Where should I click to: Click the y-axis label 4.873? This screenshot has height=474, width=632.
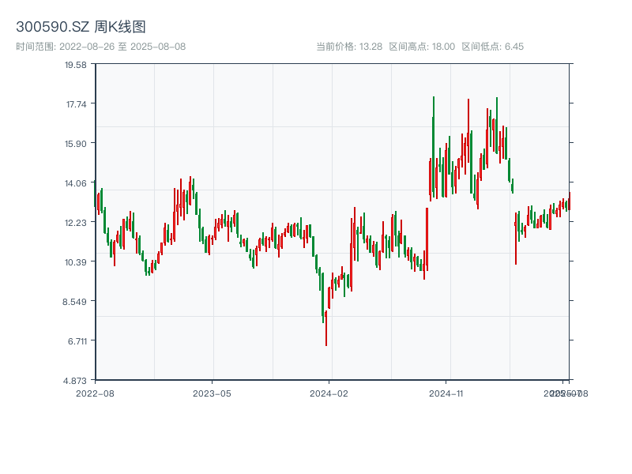pos(74,381)
